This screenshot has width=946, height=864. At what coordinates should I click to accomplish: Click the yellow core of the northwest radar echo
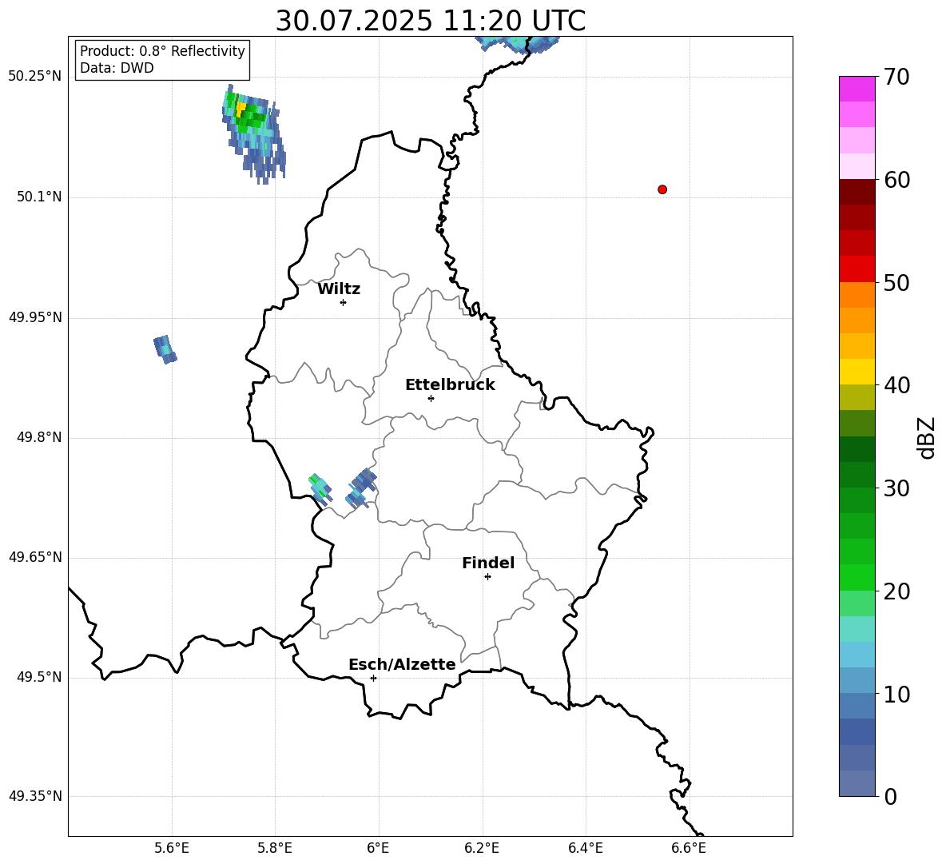click(x=240, y=109)
